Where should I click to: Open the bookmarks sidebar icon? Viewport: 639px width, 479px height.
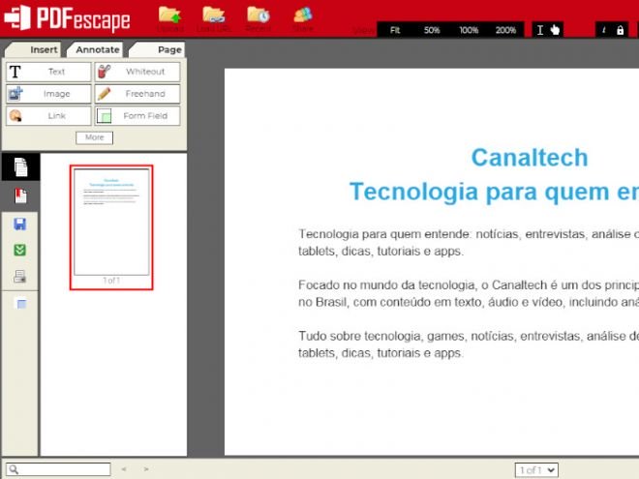(x=20, y=195)
